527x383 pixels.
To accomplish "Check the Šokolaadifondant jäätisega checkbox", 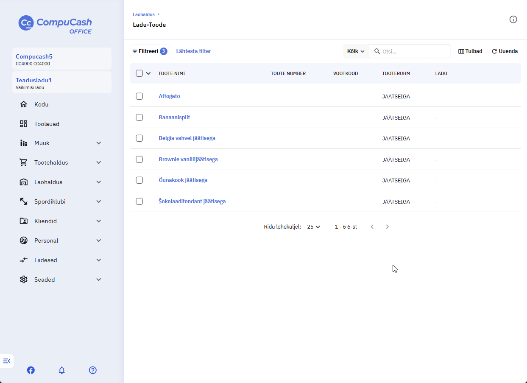I will click(139, 201).
